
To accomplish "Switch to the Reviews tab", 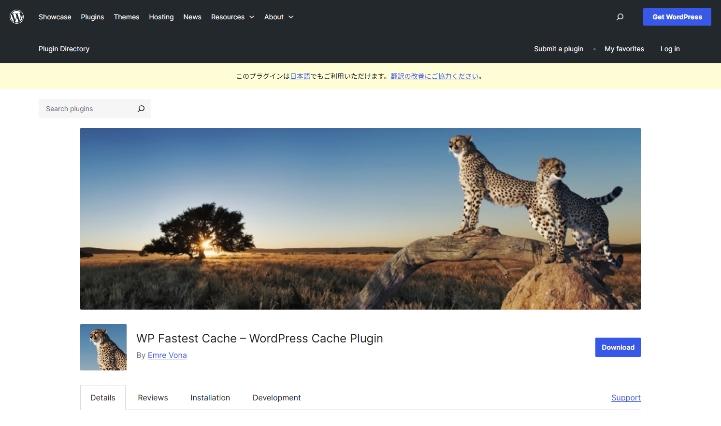I will click(153, 398).
